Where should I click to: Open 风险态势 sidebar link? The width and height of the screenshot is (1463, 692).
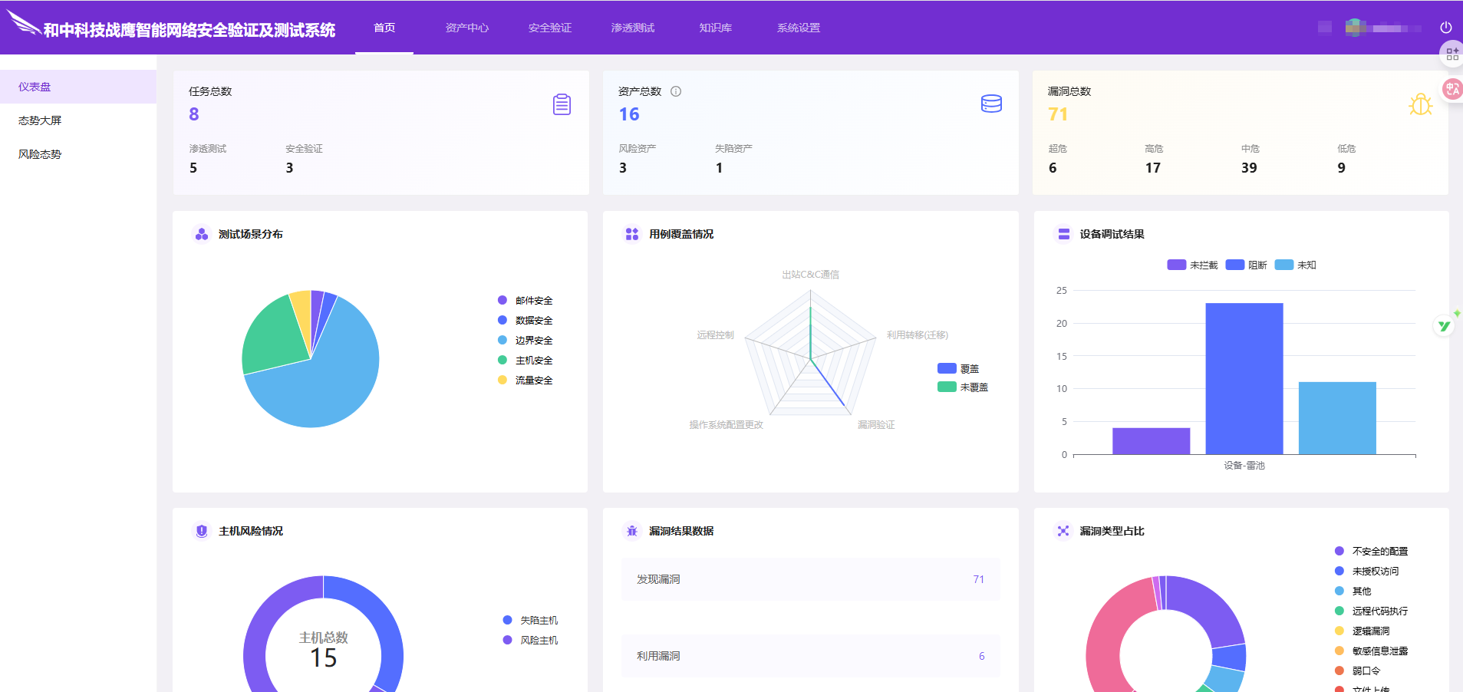tap(40, 154)
